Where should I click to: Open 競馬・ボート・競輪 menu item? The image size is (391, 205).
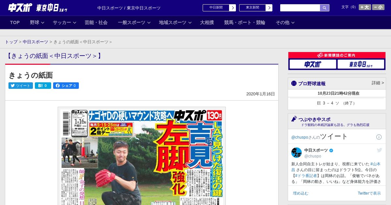pyautogui.click(x=245, y=22)
